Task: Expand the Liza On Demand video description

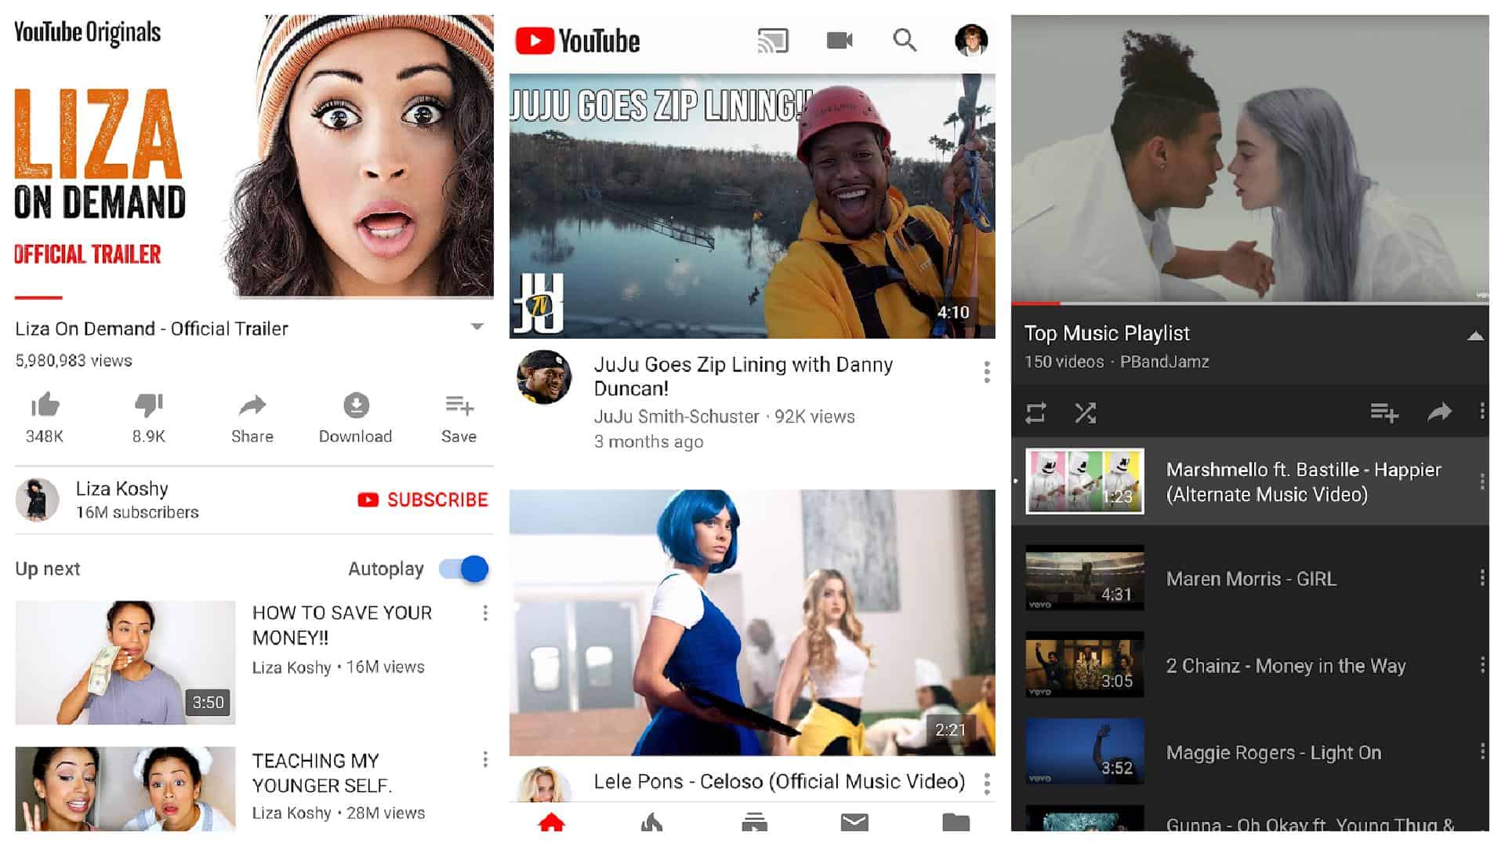Action: click(x=477, y=326)
